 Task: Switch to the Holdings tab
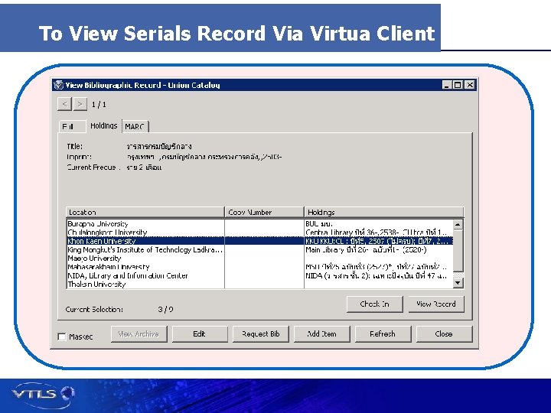[x=103, y=125]
